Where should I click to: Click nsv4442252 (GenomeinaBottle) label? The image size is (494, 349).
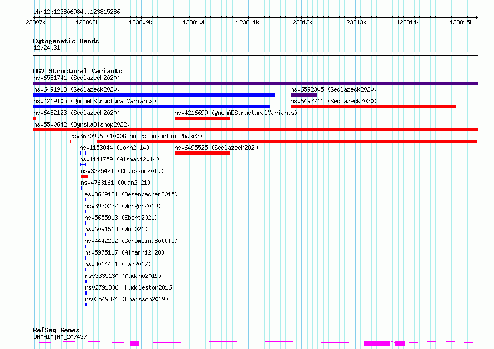(x=131, y=241)
